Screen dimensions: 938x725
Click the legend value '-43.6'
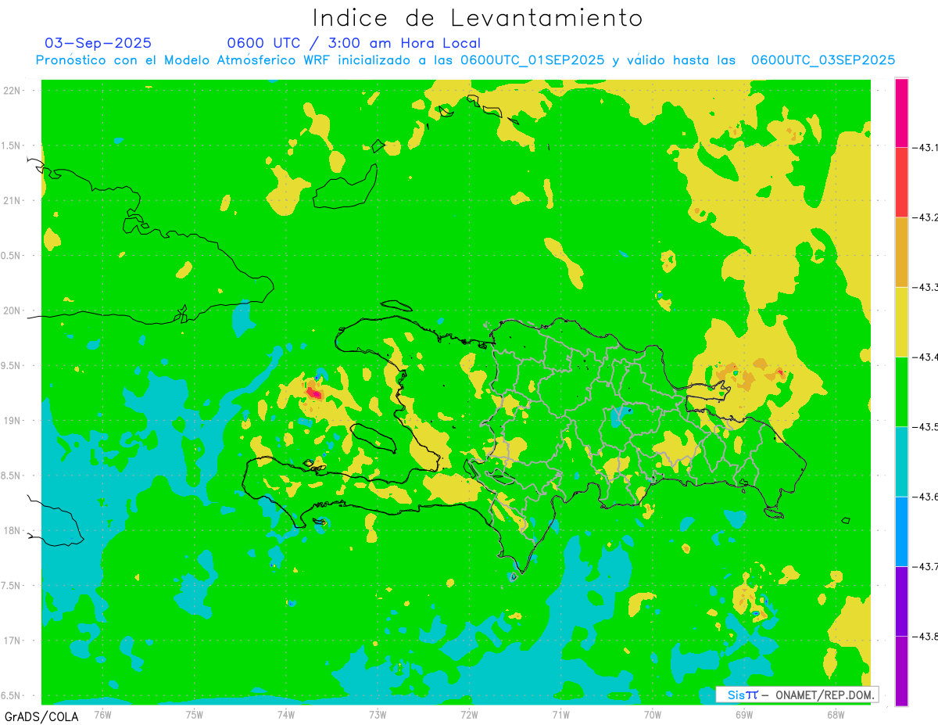[927, 497]
